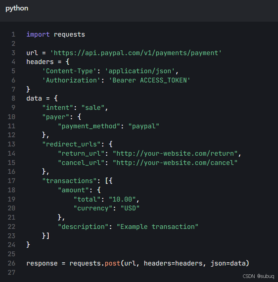Screen dimensions: 278x282
Task: Click the 'application/json' value on line 5
Action: pyautogui.click(x=140, y=71)
